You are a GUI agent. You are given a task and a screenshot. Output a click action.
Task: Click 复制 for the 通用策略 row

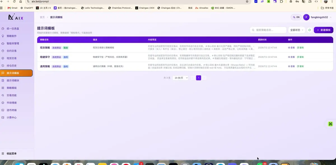click(x=300, y=66)
